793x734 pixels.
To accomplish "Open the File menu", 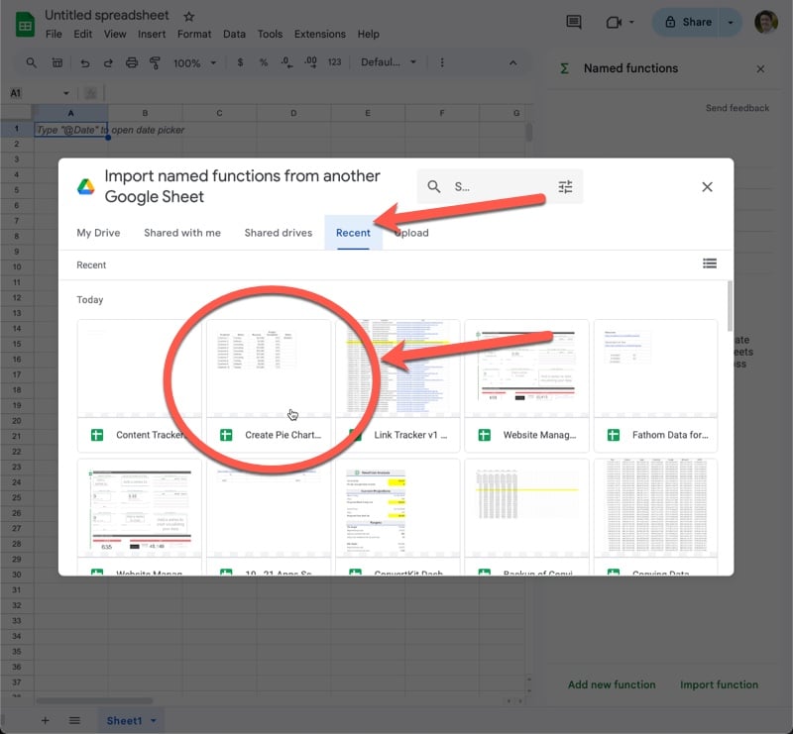I will coord(54,34).
